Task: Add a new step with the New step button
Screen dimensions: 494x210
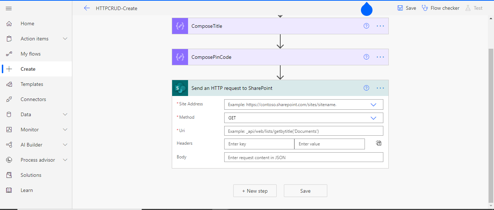Action: click(x=255, y=191)
